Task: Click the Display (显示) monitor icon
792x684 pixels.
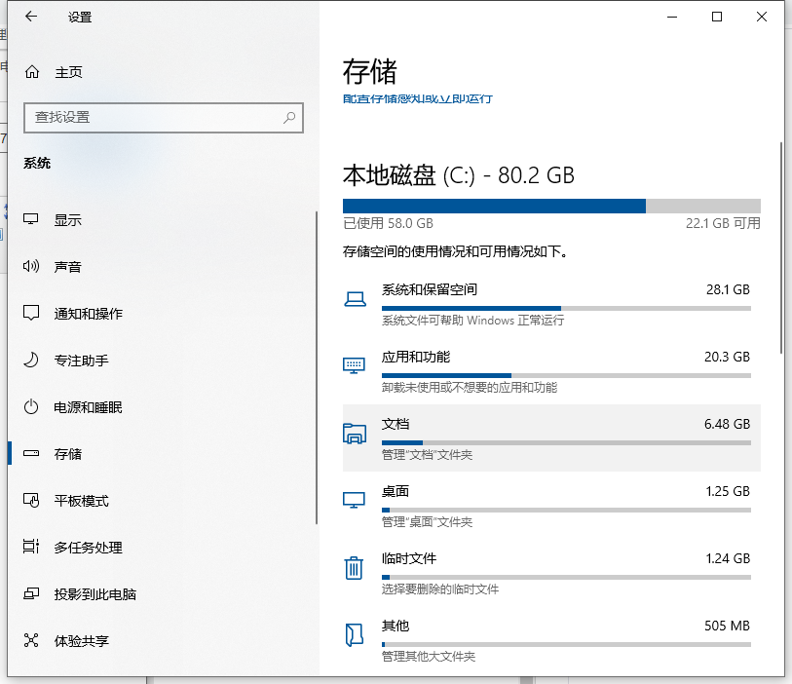Action: 32,220
